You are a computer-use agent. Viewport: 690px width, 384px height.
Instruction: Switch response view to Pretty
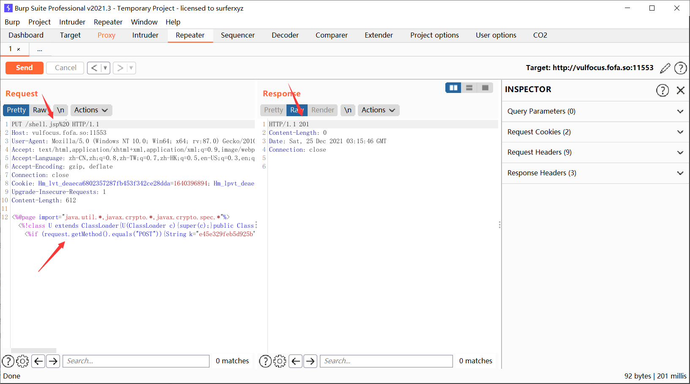[273, 110]
